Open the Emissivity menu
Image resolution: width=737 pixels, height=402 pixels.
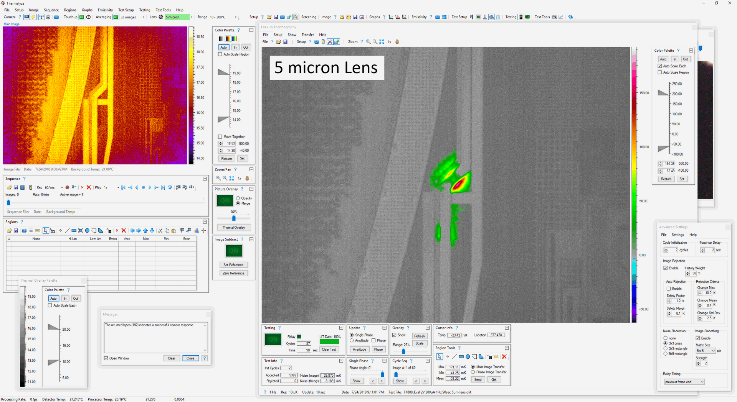[x=105, y=10]
